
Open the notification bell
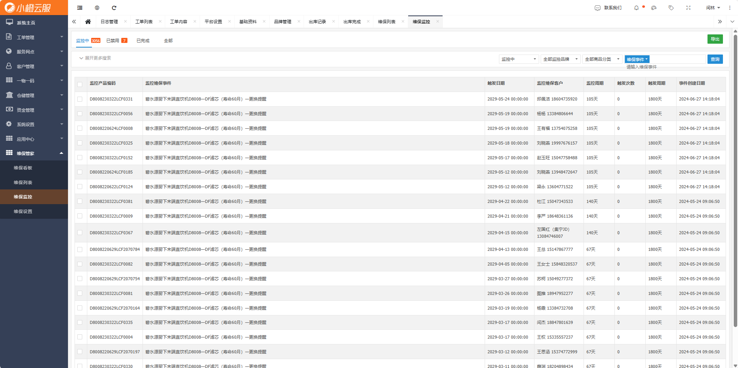click(x=636, y=8)
